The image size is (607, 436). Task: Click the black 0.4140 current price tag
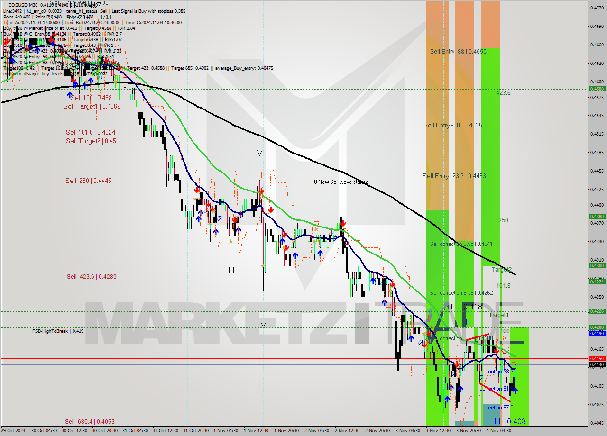point(597,364)
